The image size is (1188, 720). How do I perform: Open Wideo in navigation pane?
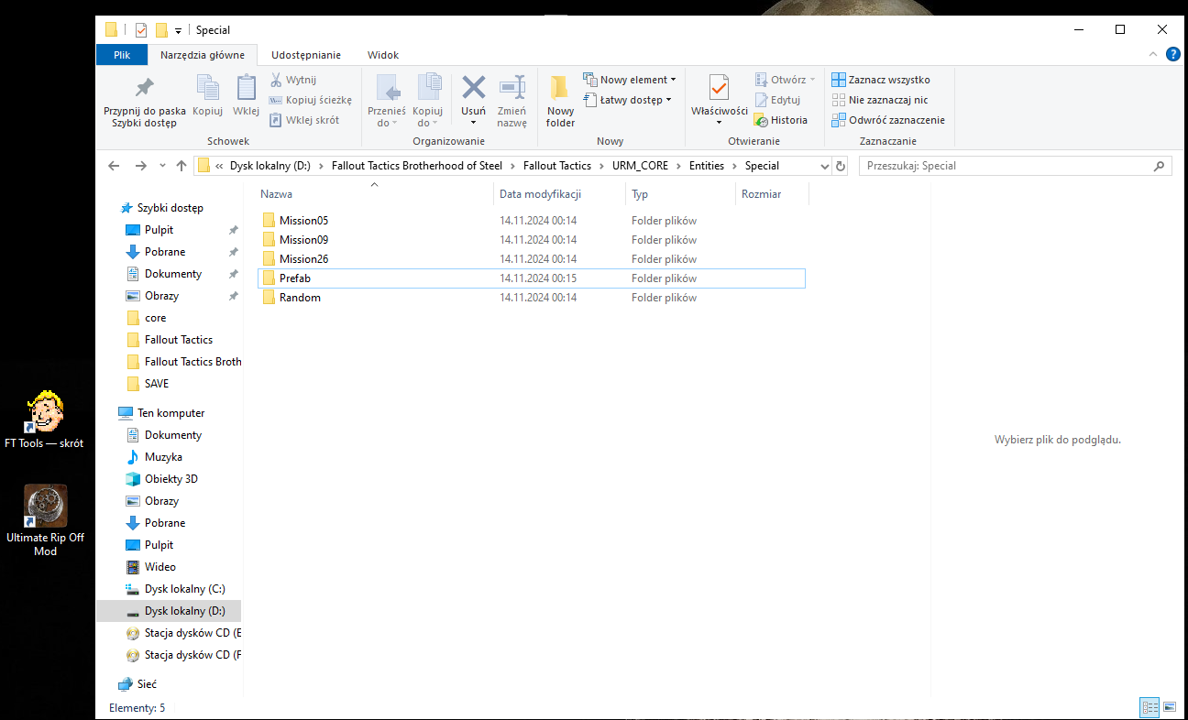point(159,567)
